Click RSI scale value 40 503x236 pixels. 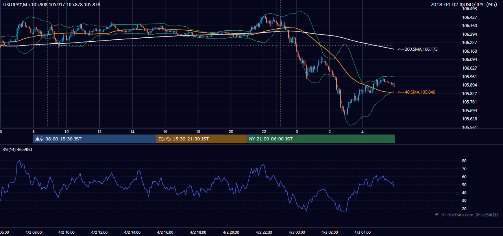(464, 192)
